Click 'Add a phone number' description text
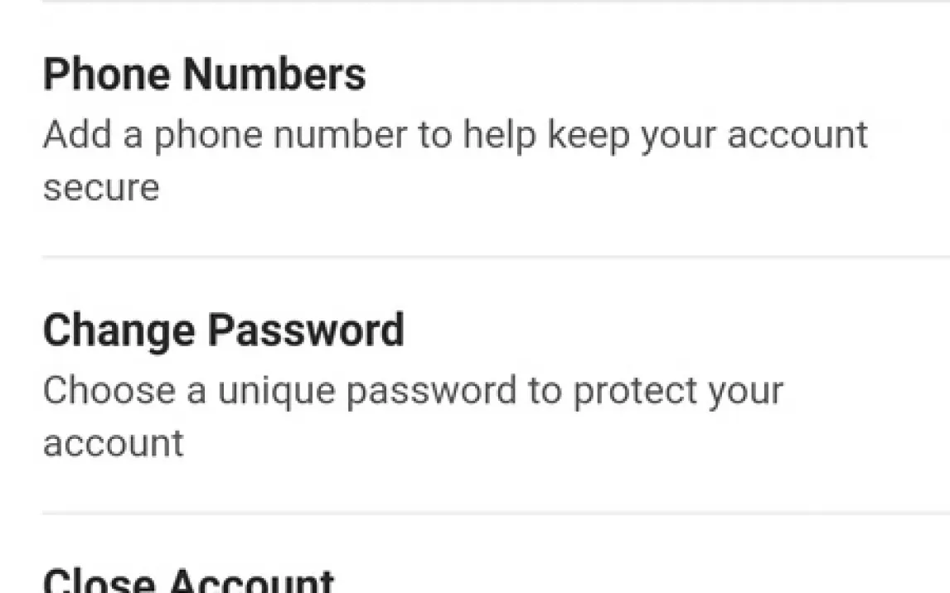The height and width of the screenshot is (593, 950). 224,134
